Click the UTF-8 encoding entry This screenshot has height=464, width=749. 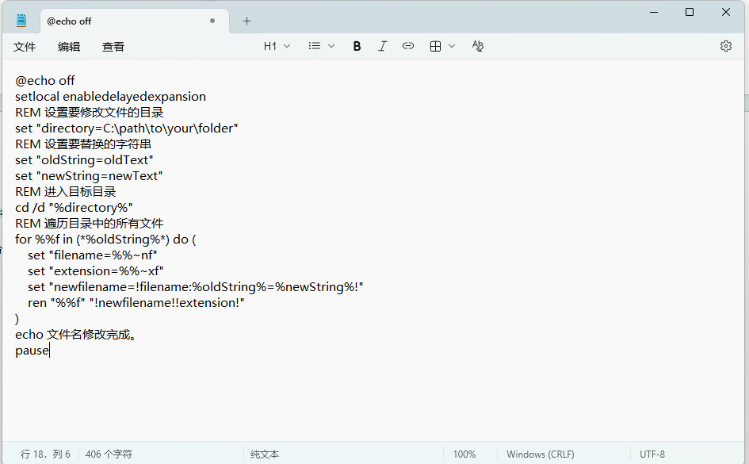[x=652, y=454]
